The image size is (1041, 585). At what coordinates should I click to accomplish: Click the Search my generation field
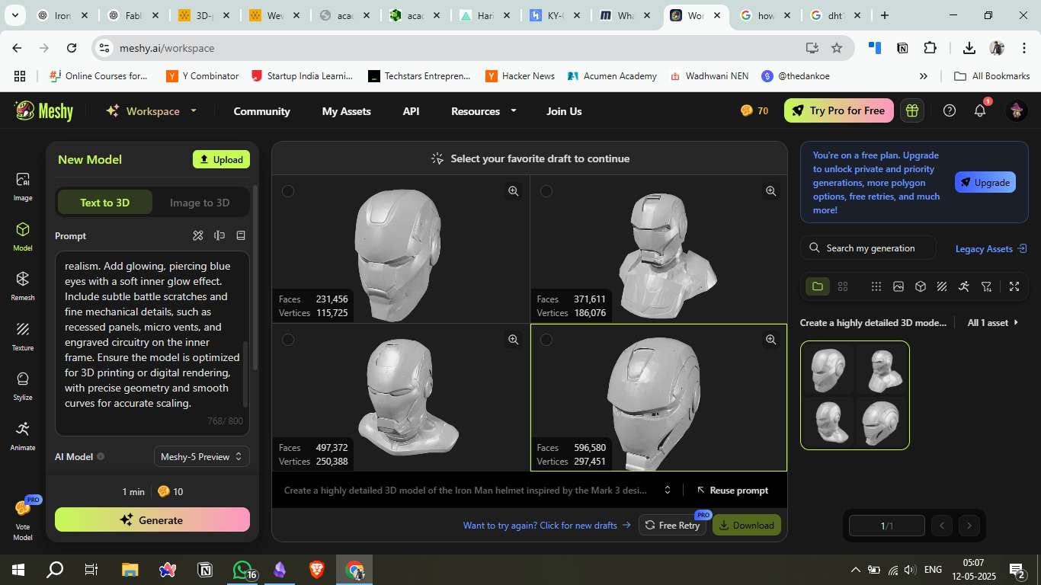point(868,248)
